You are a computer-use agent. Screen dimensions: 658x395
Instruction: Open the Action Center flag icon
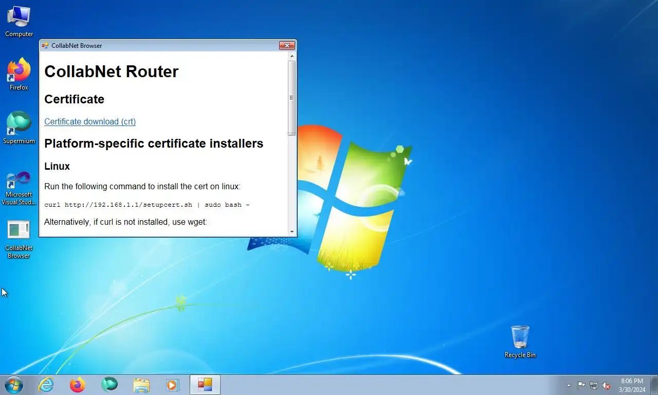click(581, 385)
